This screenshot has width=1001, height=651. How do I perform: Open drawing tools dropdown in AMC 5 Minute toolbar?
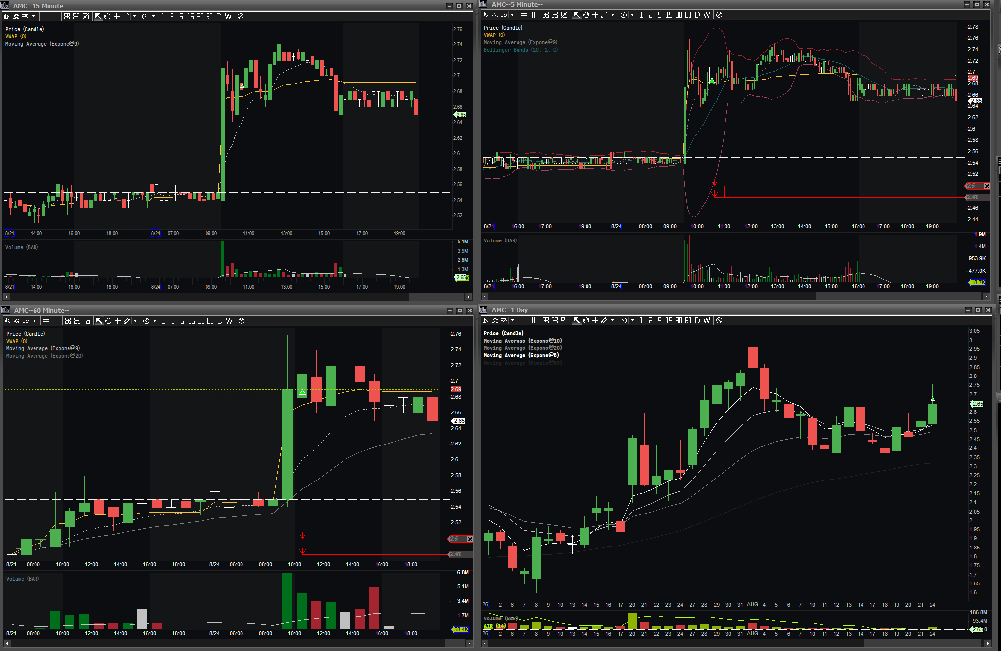613,15
